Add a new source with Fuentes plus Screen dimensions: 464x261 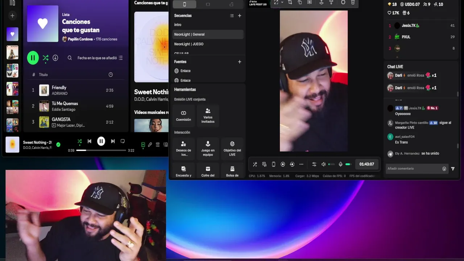pyautogui.click(x=240, y=62)
